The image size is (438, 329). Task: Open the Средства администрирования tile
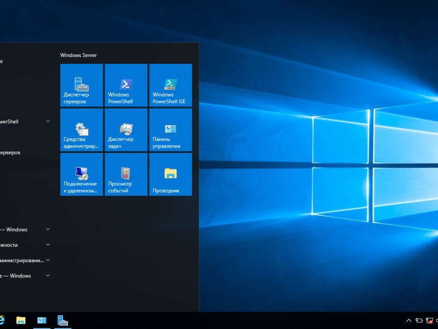pos(82,130)
